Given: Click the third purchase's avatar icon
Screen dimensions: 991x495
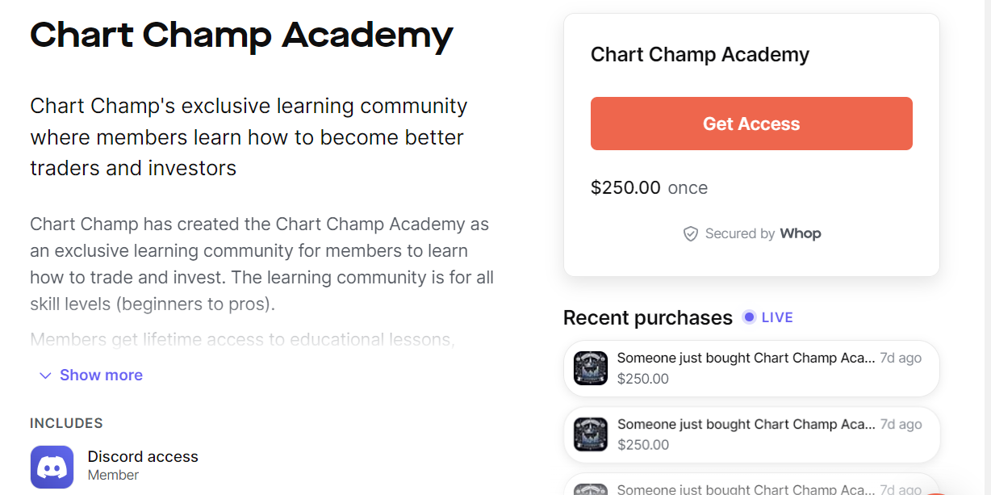Looking at the screenshot, I should [591, 489].
